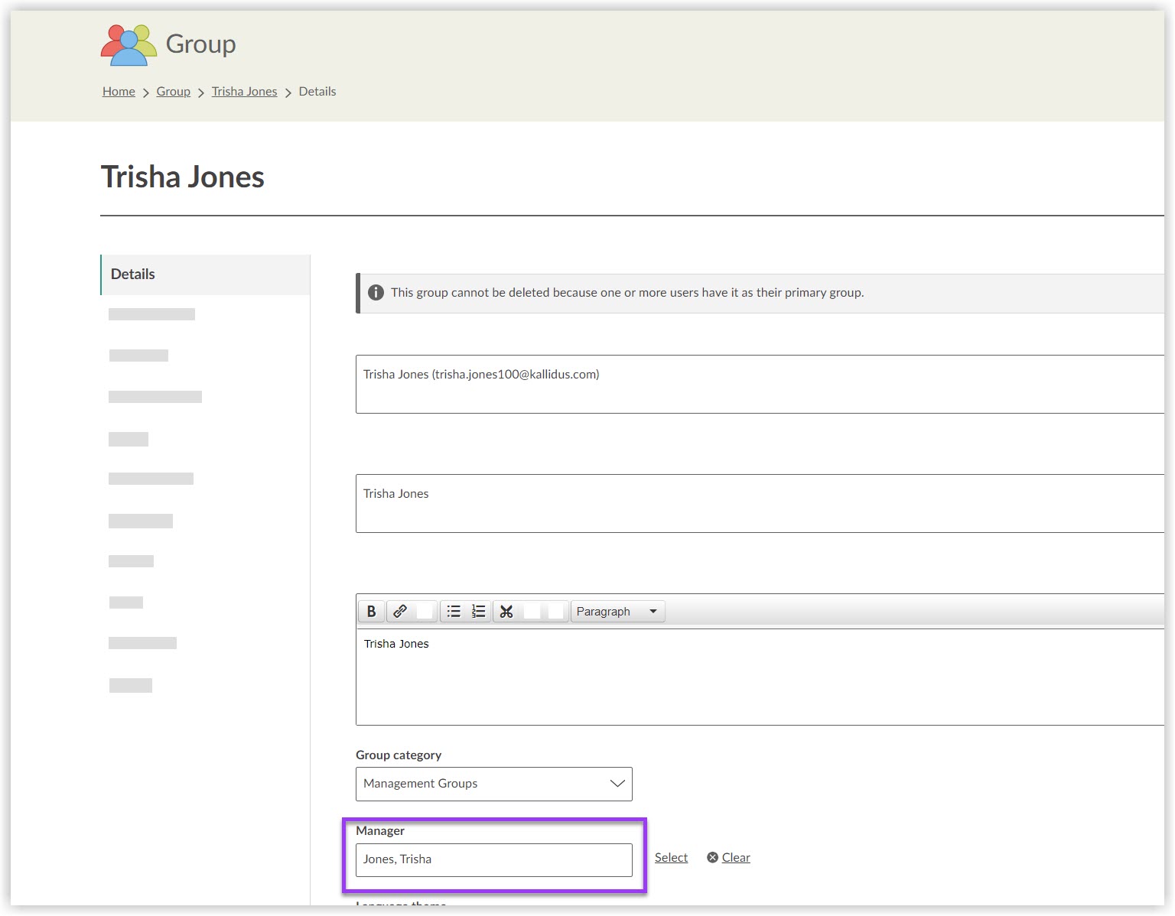Click the Group people icon in the header
This screenshot has height=916, width=1175.
click(127, 44)
